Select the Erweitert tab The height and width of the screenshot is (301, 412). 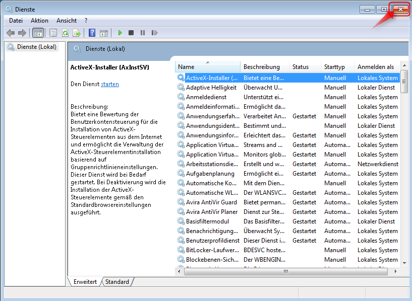(84, 282)
